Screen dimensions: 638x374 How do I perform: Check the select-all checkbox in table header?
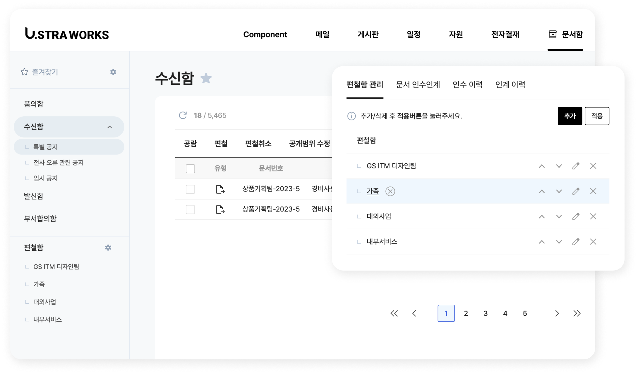(190, 169)
